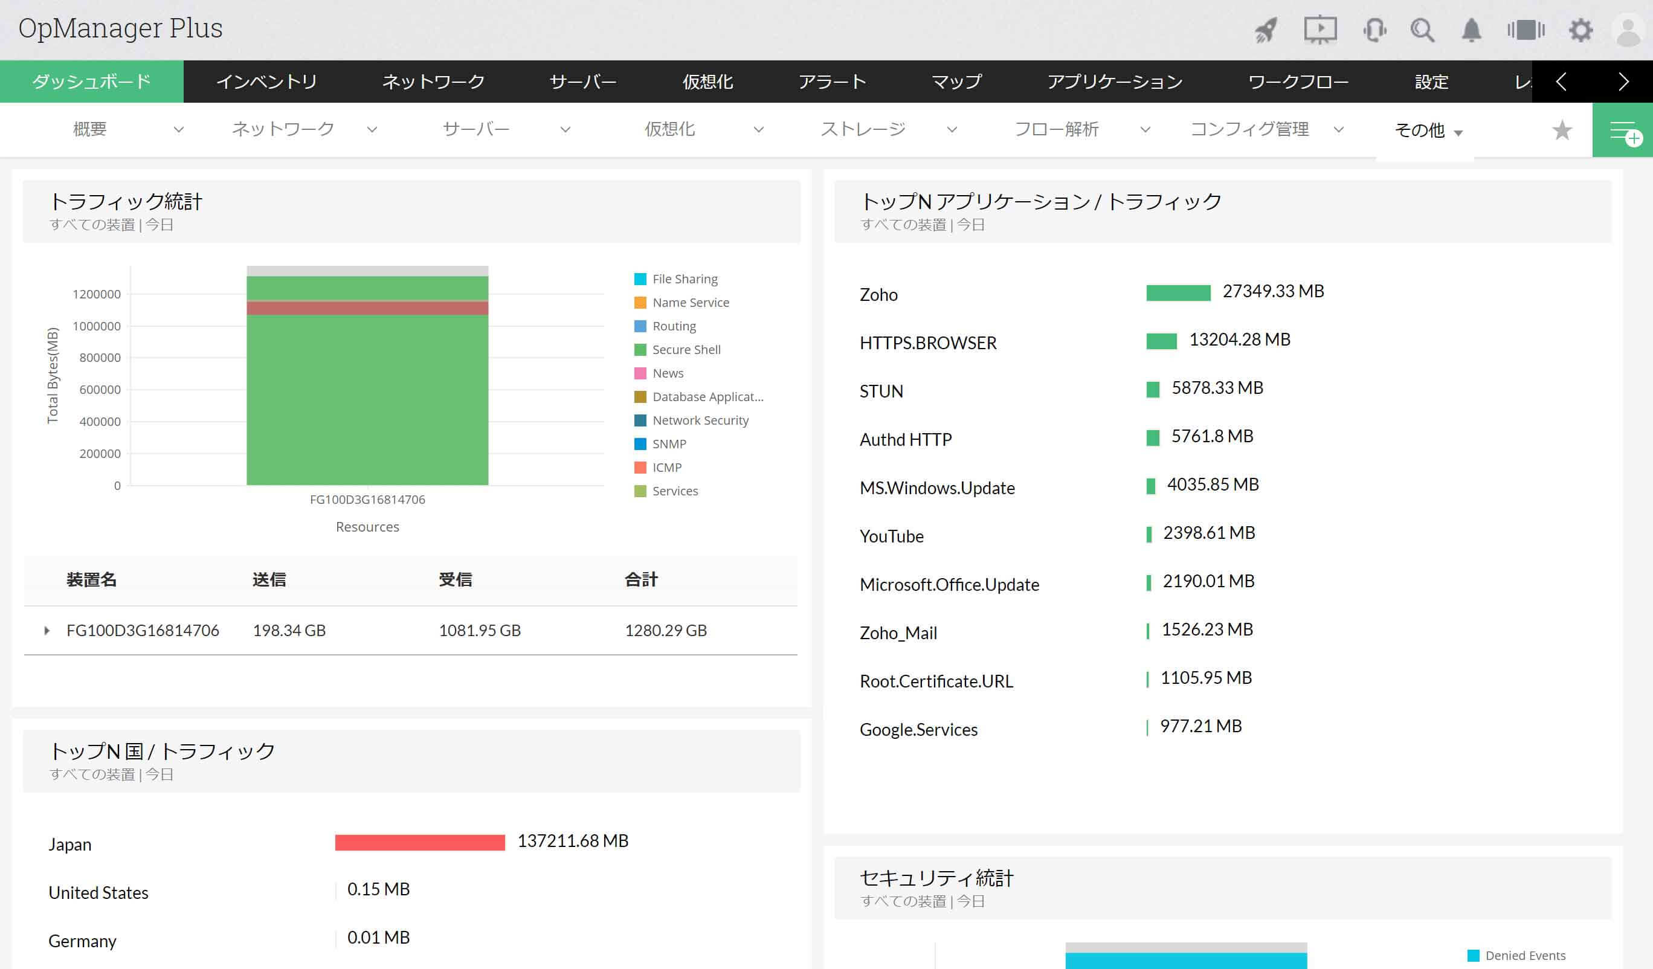Image resolution: width=1653 pixels, height=969 pixels.
Task: Switch to the インベントリ tab
Action: (x=266, y=82)
